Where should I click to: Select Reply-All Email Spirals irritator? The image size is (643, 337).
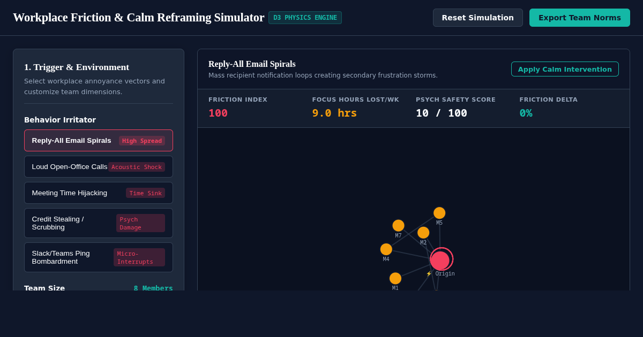tap(99, 141)
